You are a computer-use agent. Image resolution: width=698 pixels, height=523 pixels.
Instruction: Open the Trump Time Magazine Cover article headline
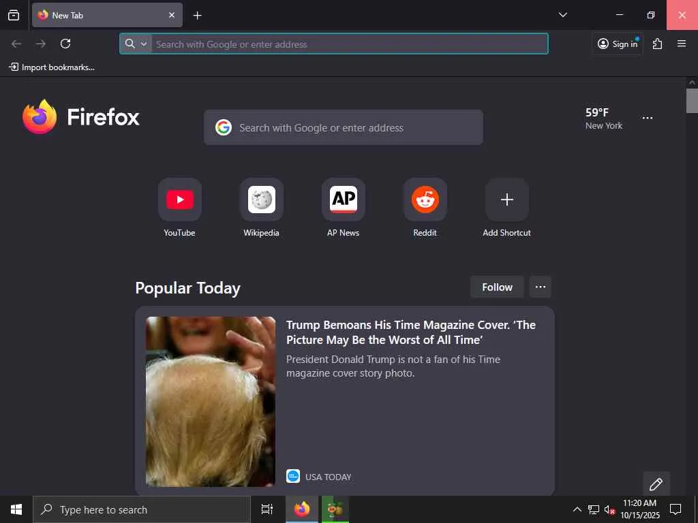pyautogui.click(x=410, y=332)
